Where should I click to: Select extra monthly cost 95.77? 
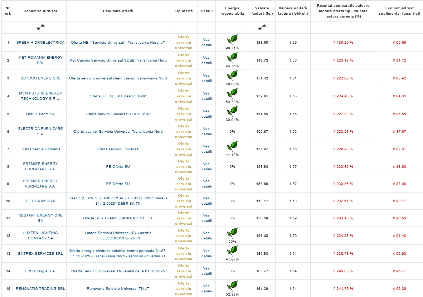(x=399, y=271)
